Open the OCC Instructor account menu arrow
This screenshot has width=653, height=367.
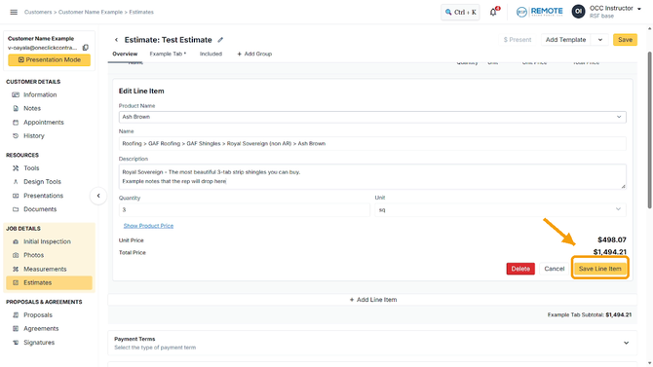click(638, 9)
